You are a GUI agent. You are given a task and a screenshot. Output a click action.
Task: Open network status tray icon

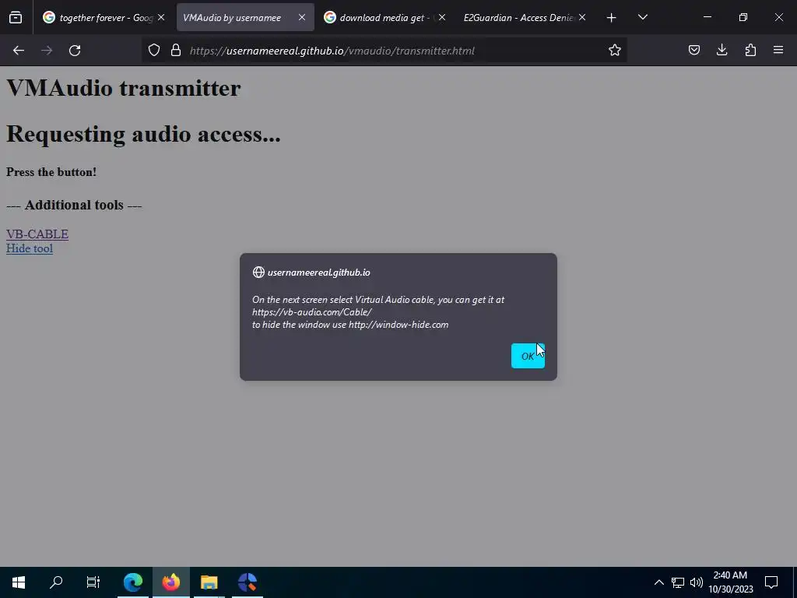click(x=678, y=582)
